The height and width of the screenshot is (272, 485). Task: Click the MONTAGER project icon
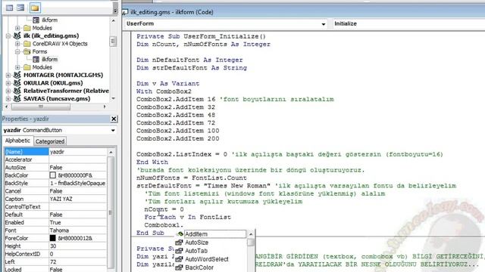tap(17, 75)
